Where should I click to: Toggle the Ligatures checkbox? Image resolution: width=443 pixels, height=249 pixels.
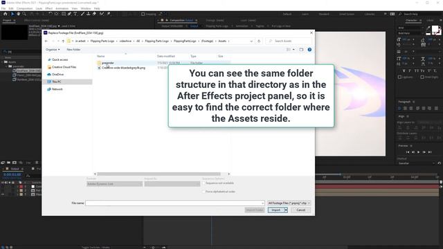click(x=399, y=77)
